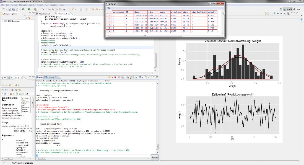
Task: Open the graphics view menu triangle
Action: 292,13
